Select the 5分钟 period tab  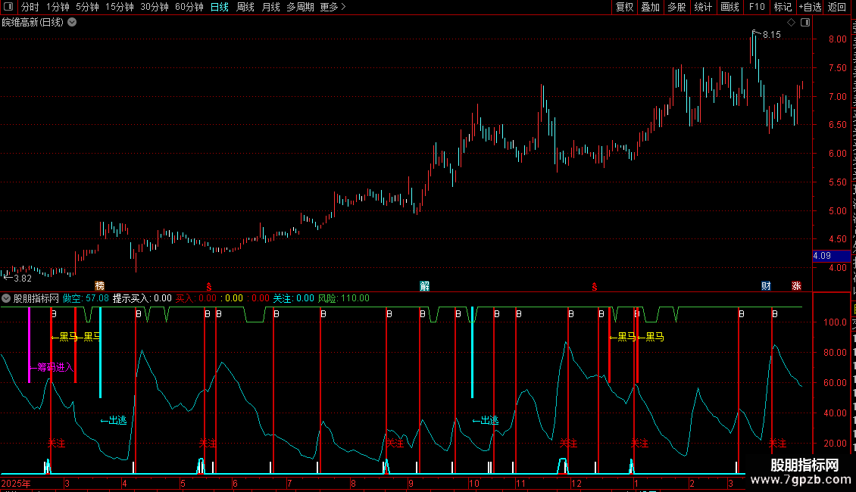tap(87, 7)
